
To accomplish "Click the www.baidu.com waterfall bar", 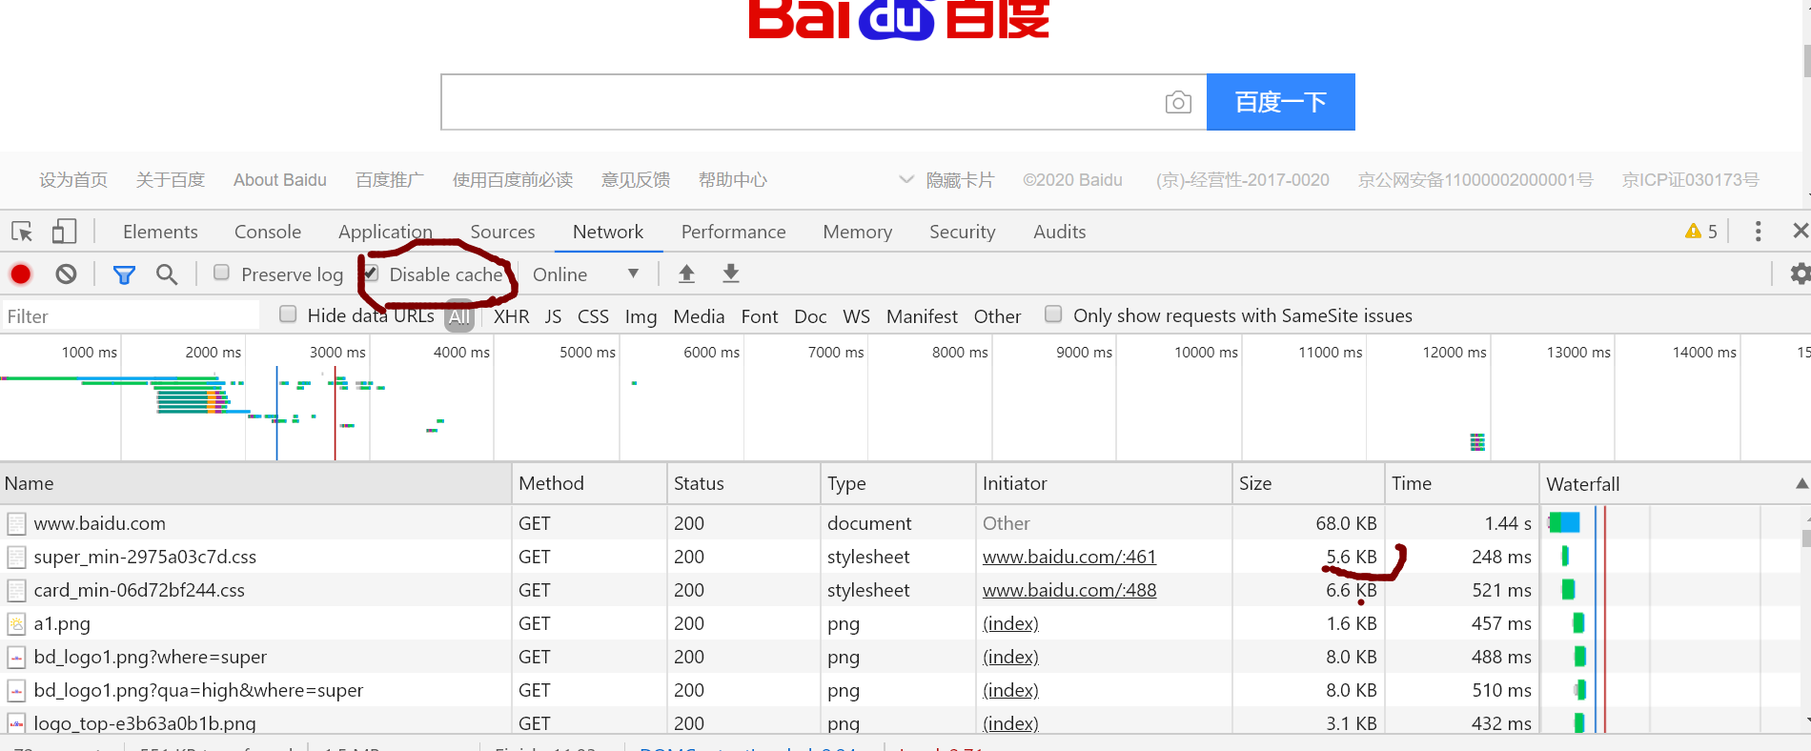I will pos(1564,522).
